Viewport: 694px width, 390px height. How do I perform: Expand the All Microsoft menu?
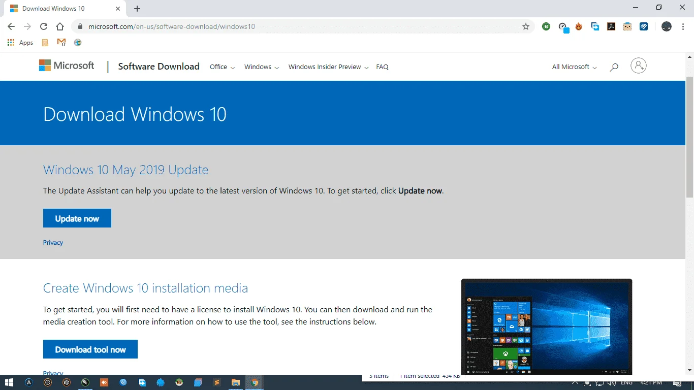(x=574, y=67)
